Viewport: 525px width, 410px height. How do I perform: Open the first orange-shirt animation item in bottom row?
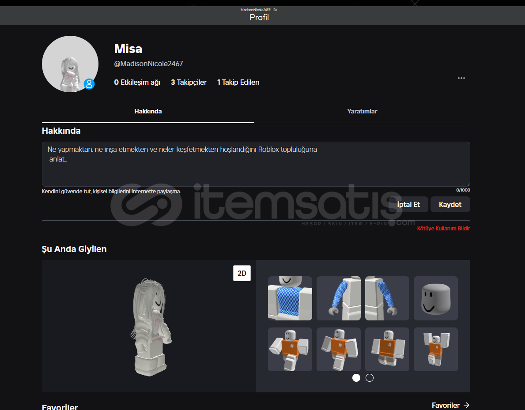(x=290, y=350)
